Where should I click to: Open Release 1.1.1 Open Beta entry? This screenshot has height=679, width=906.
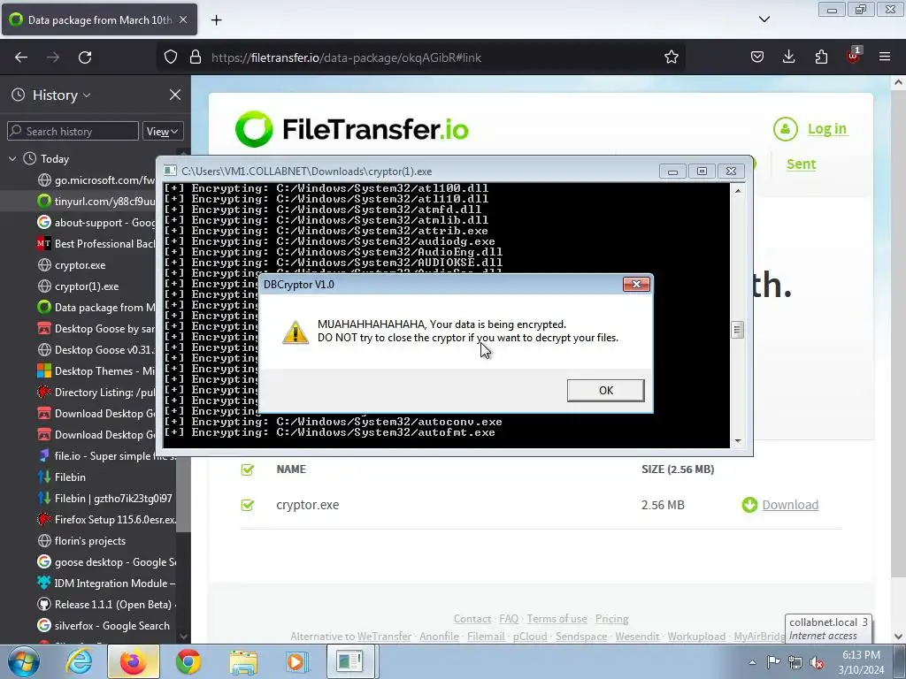[107, 605]
